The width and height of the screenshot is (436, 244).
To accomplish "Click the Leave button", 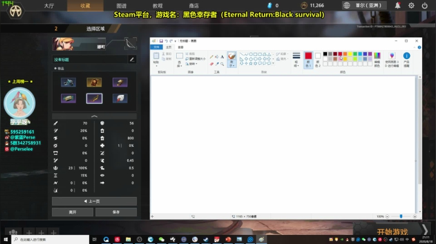I will tap(73, 212).
